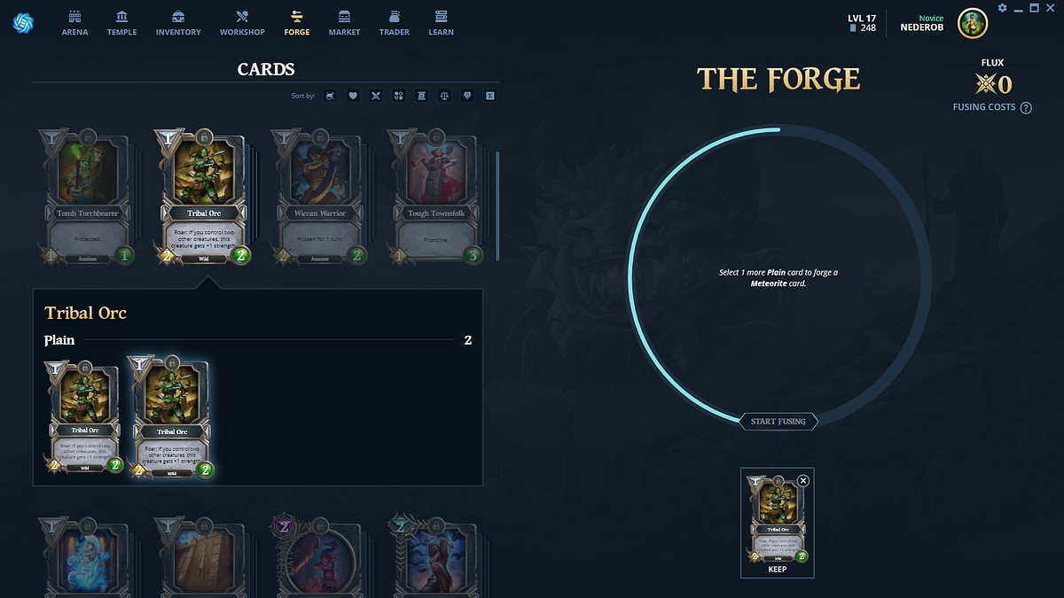Open the NEDEROB profile avatar
The height and width of the screenshot is (598, 1064).
pyautogui.click(x=973, y=23)
